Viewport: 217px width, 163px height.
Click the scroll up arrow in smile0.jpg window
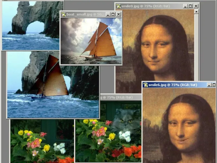[x=196, y=12]
